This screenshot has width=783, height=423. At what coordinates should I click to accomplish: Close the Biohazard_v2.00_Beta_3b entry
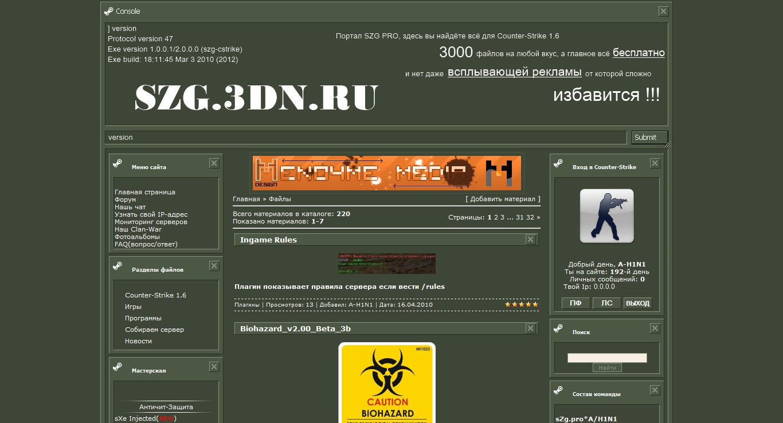tap(531, 328)
